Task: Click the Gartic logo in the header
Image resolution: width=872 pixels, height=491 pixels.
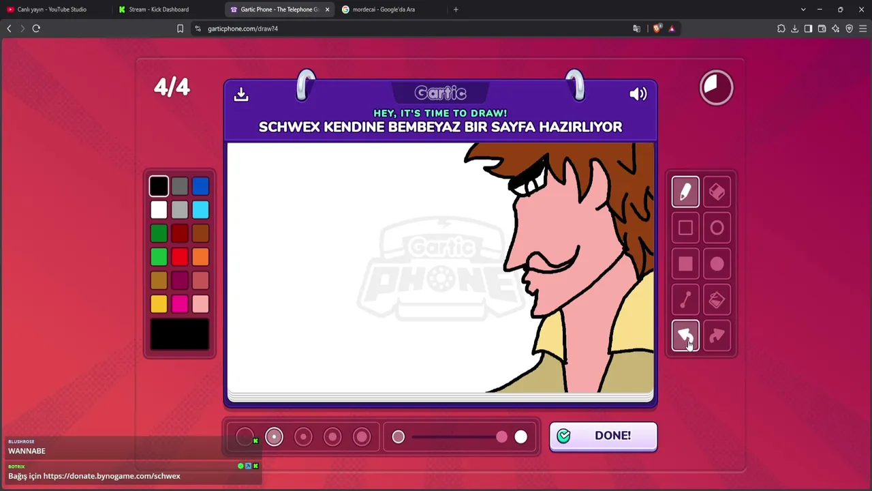Action: pos(440,93)
